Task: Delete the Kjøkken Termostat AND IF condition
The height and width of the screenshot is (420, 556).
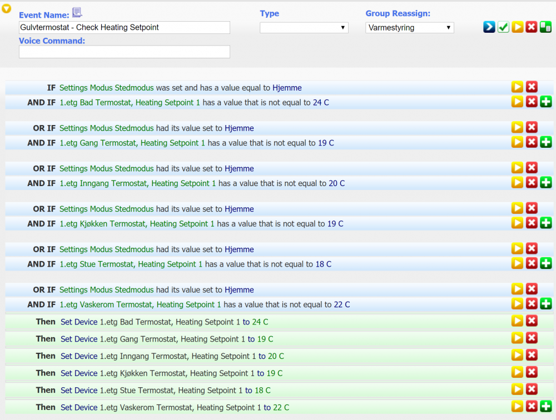Action: pos(532,223)
